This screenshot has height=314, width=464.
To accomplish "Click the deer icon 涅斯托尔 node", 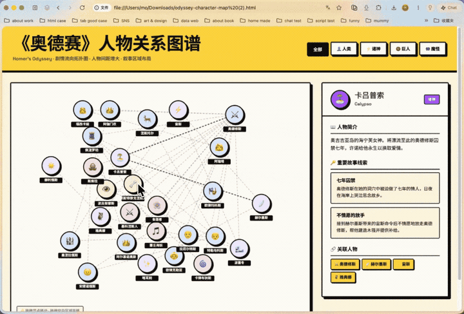I will [x=147, y=119].
